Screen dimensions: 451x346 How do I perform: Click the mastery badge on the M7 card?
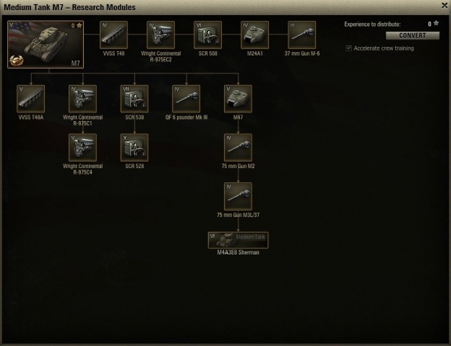[16, 61]
